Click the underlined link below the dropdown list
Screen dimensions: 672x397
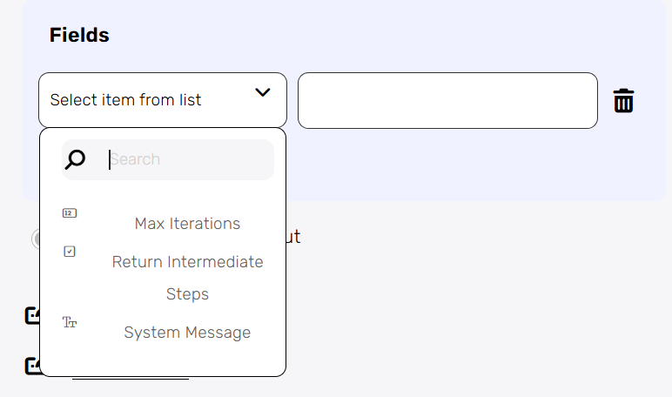[x=131, y=380]
